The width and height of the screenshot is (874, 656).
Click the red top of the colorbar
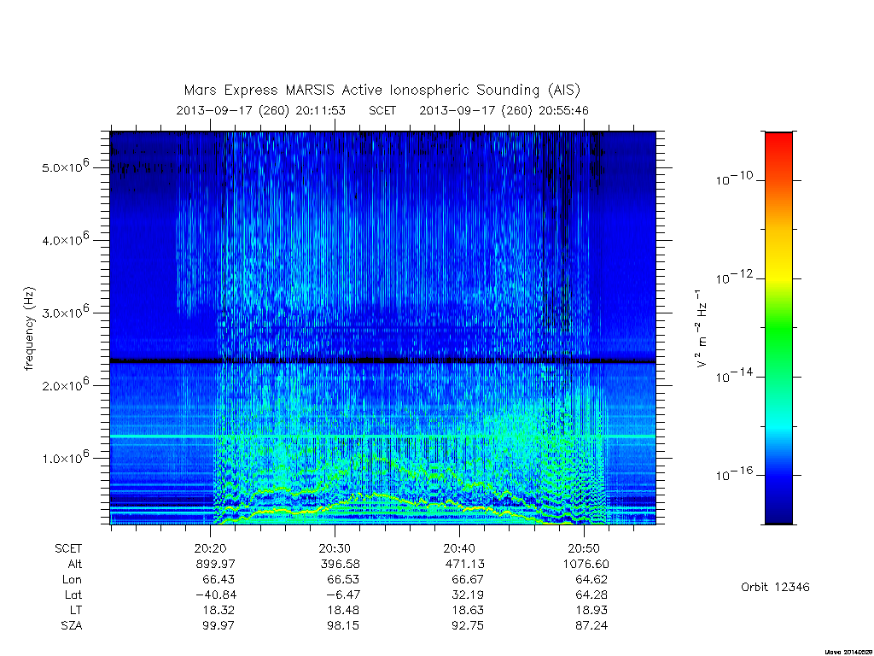click(778, 141)
